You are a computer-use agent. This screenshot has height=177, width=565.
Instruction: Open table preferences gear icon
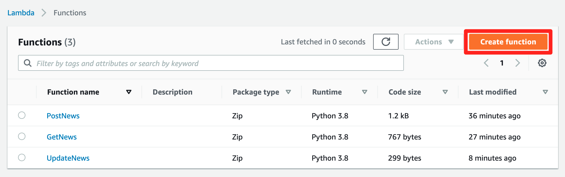542,63
